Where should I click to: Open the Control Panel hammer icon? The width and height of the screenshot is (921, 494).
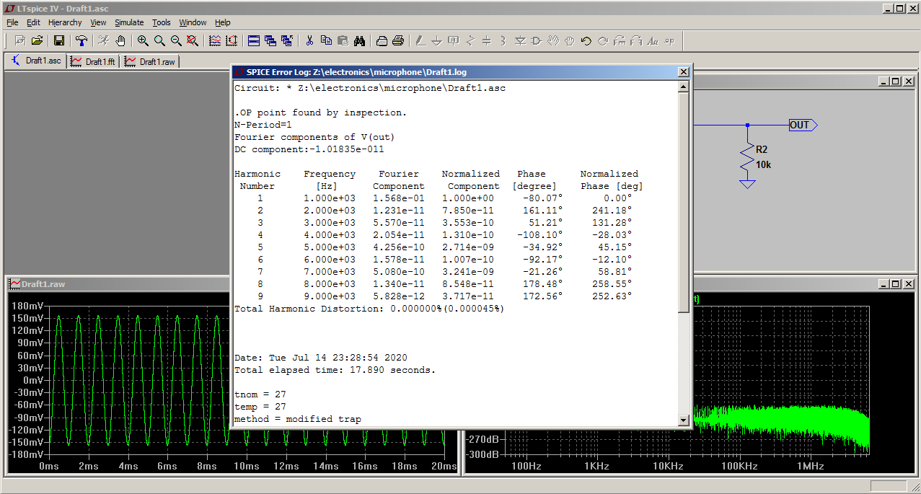(81, 40)
